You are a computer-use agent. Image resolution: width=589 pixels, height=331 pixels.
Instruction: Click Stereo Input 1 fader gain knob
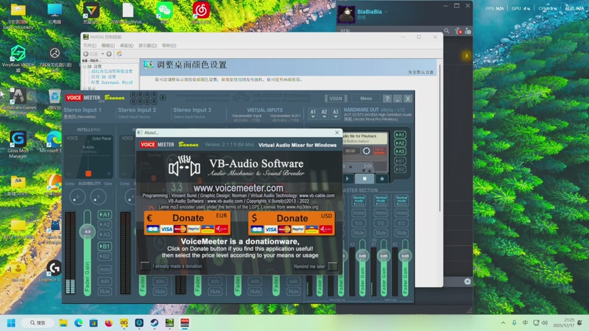tap(87, 232)
